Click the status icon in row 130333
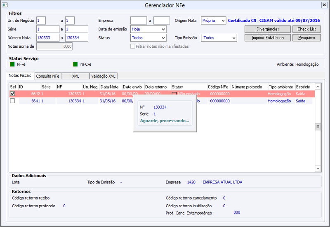The image size is (330, 227). click(174, 94)
